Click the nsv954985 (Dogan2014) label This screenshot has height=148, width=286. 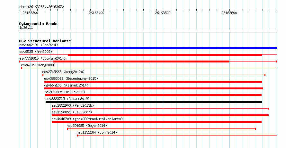click(x=87, y=126)
